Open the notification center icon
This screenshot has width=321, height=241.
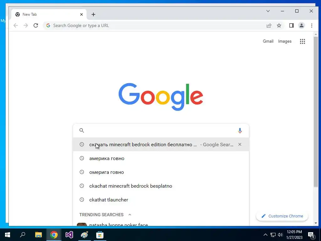coord(311,235)
